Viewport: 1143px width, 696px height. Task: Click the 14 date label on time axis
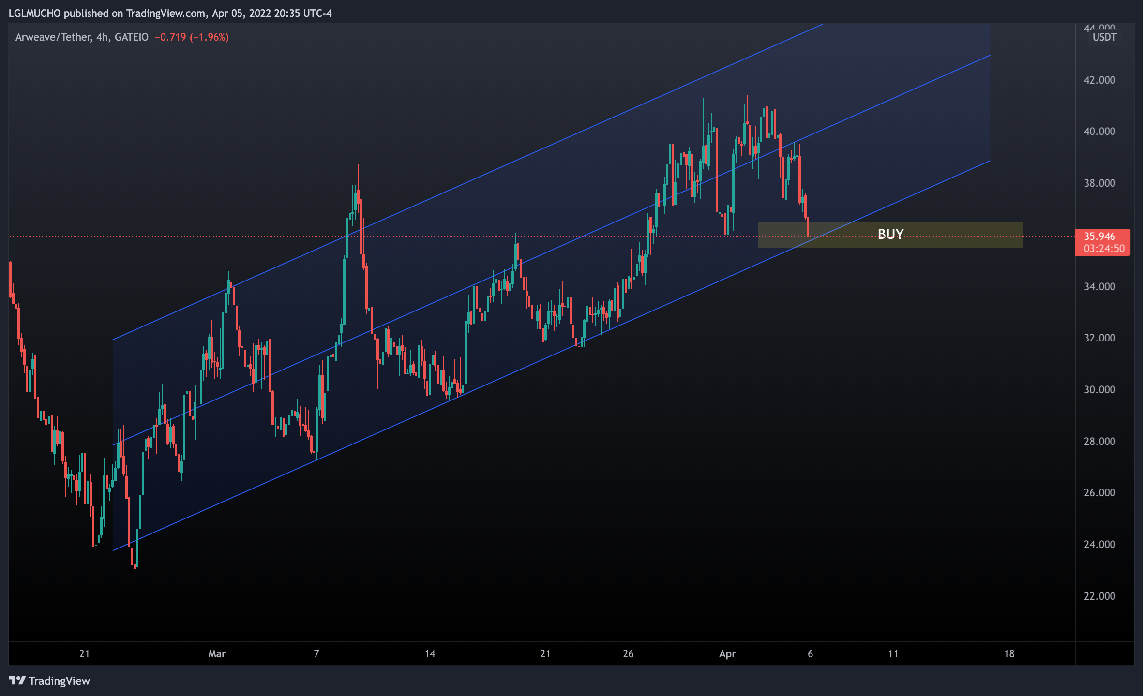[x=430, y=654]
